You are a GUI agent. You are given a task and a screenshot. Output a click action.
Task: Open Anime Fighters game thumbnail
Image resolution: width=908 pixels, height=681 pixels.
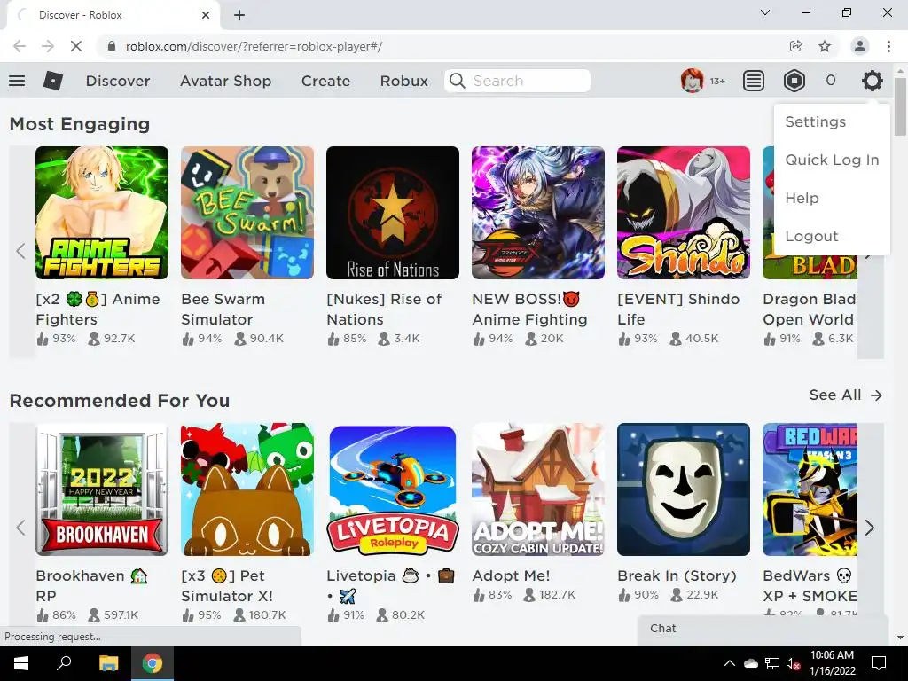point(102,213)
